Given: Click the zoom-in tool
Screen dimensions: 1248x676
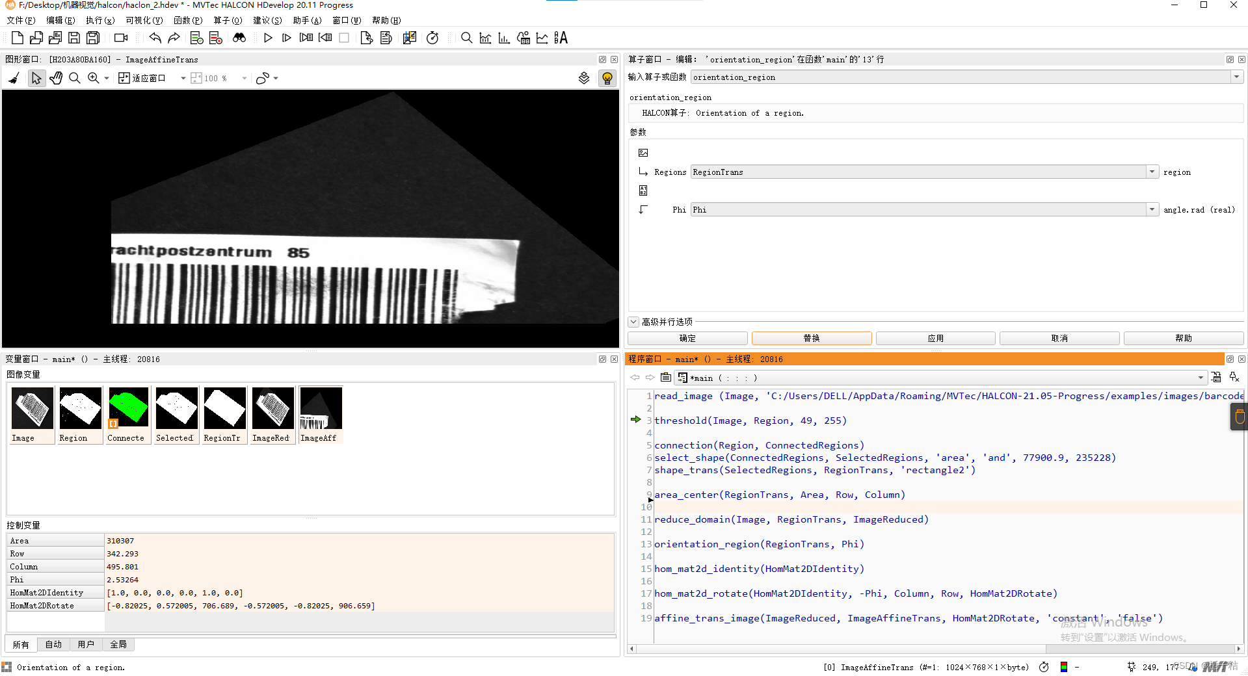Looking at the screenshot, I should click(94, 78).
